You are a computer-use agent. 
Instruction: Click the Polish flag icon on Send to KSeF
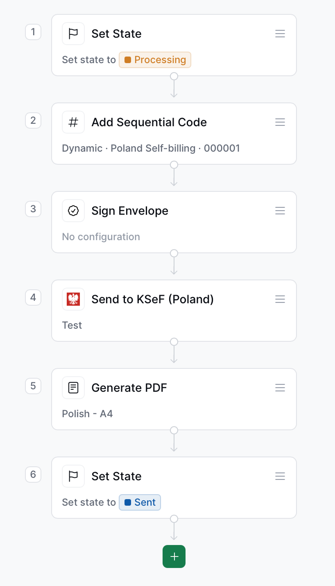73,299
